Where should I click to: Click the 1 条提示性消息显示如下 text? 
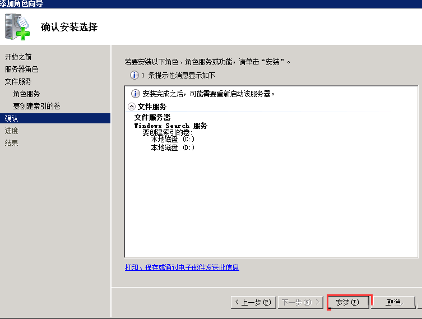(x=178, y=75)
